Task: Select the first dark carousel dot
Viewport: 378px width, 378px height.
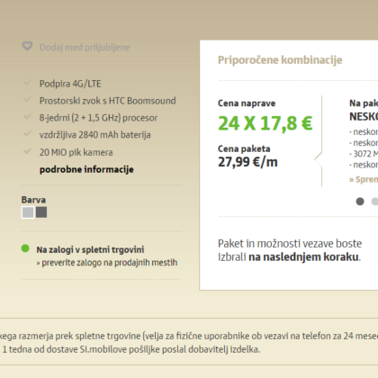Action: (x=360, y=202)
